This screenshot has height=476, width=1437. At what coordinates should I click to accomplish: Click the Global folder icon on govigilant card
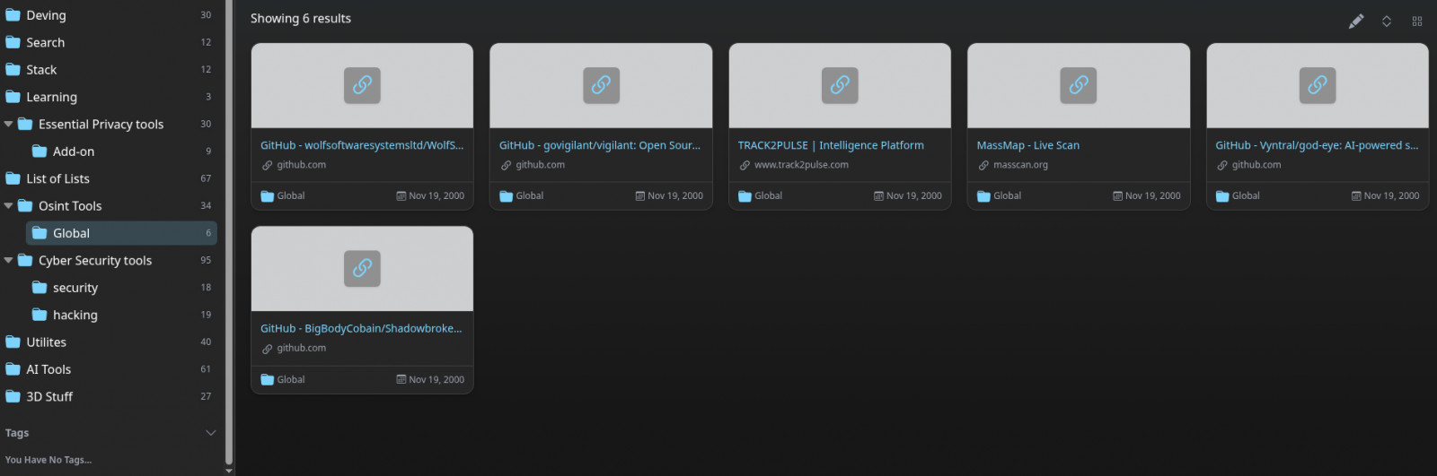click(x=506, y=196)
